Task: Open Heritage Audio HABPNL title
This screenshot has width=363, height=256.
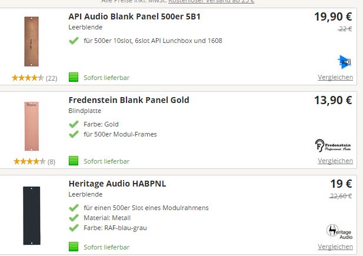Action: coord(118,184)
